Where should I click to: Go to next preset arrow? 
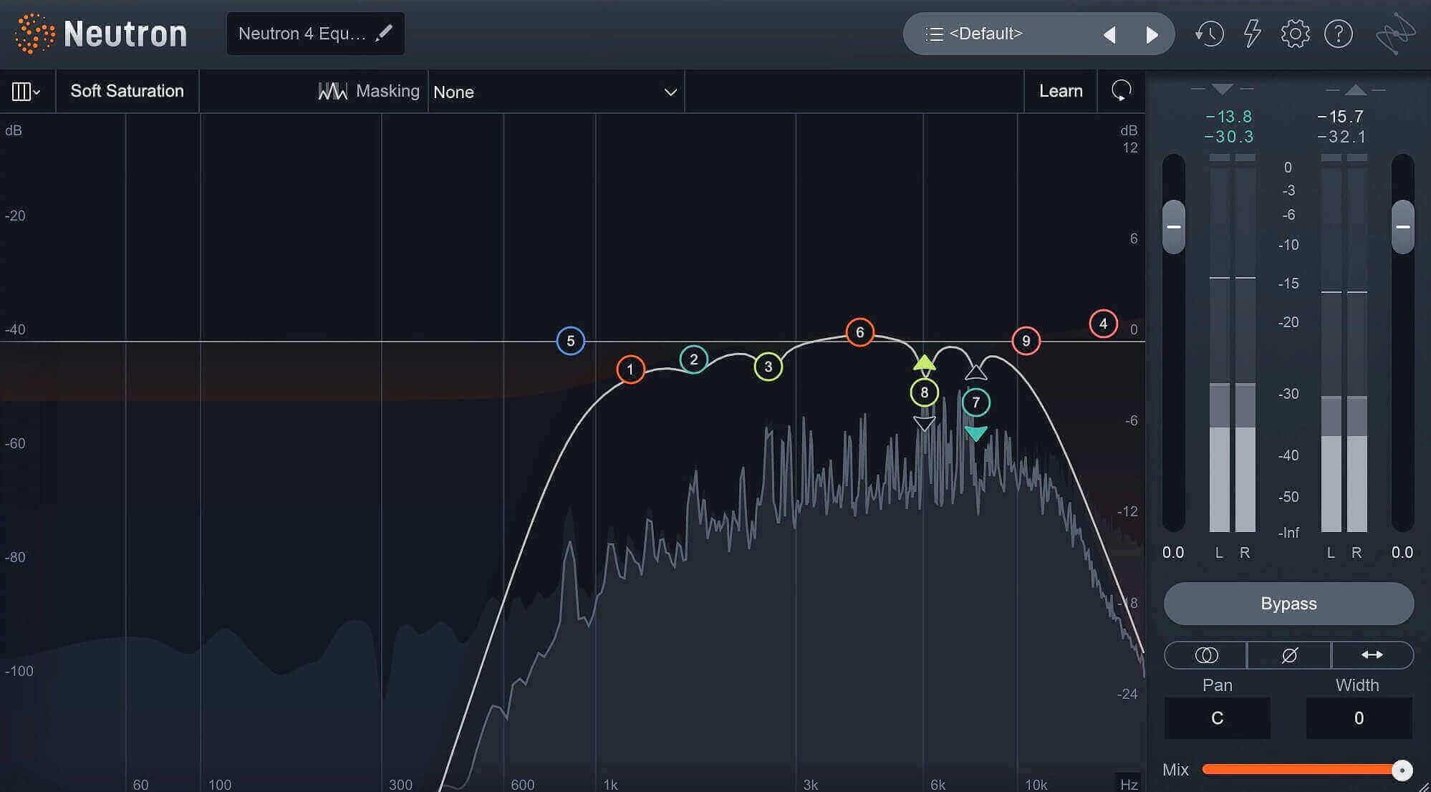click(x=1152, y=34)
